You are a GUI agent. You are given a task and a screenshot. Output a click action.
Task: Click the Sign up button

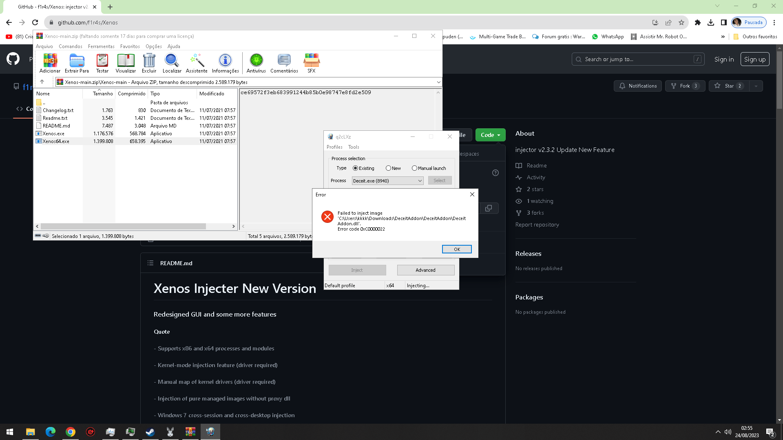point(755,59)
